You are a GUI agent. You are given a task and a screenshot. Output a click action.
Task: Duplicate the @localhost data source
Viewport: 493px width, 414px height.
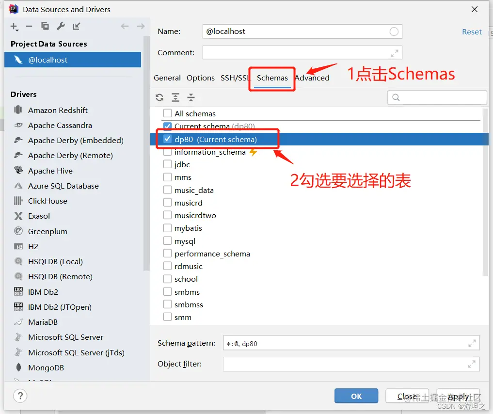tap(45, 27)
